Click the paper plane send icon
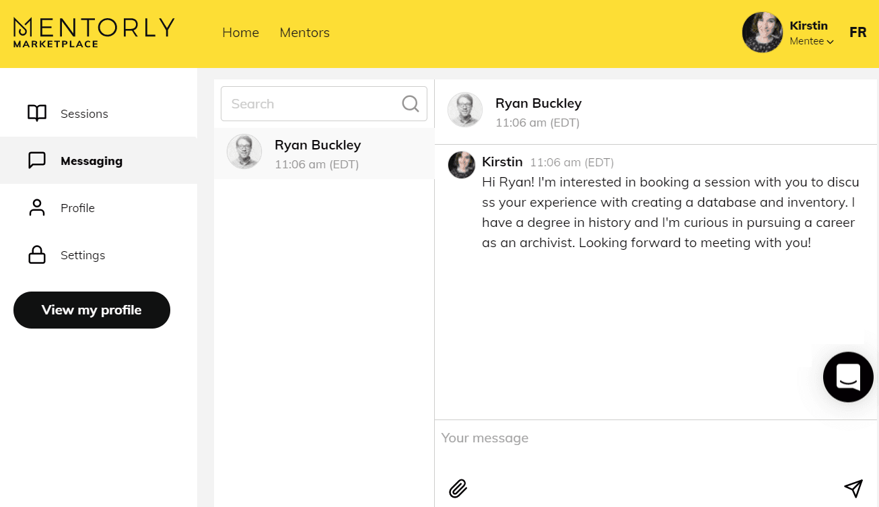 [x=853, y=488]
